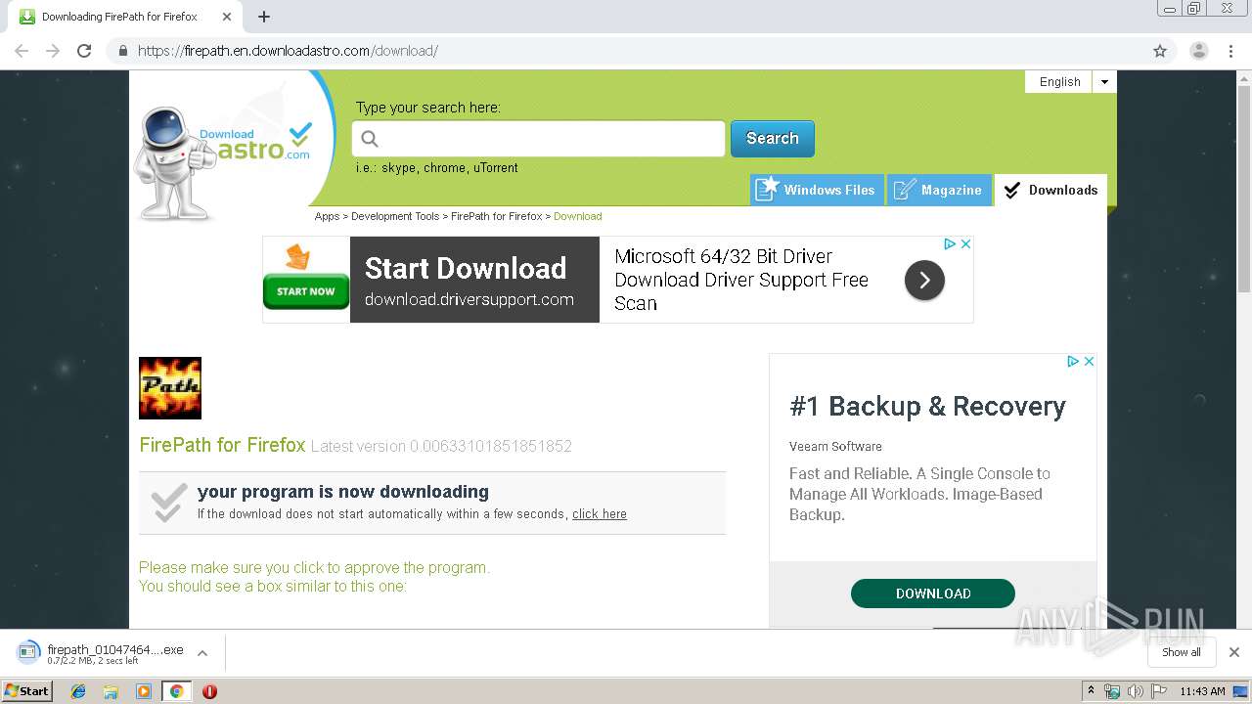Click the action center flag icon
The image size is (1252, 704).
coord(1159,691)
